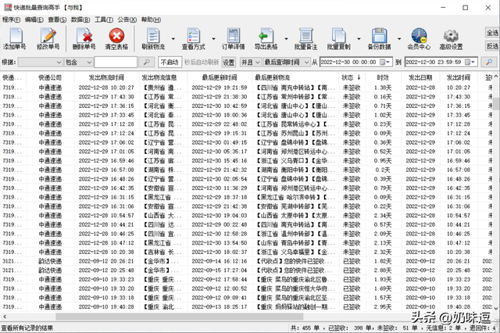Image resolution: width=500 pixels, height=333 pixels.
Task: Click the 添加单号 toolbar icon
Action: point(15,35)
